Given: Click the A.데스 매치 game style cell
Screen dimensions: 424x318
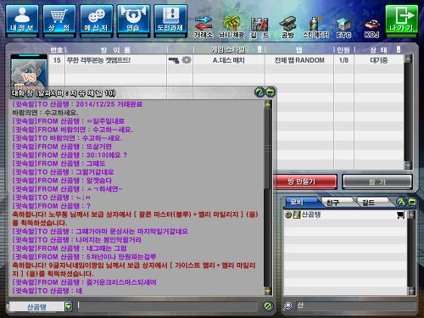Looking at the screenshot, I should [229, 60].
